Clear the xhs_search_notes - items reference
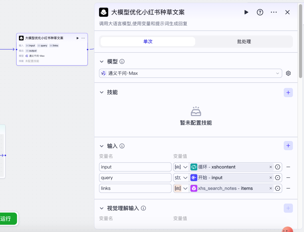This screenshot has height=232, width=304. (271, 188)
